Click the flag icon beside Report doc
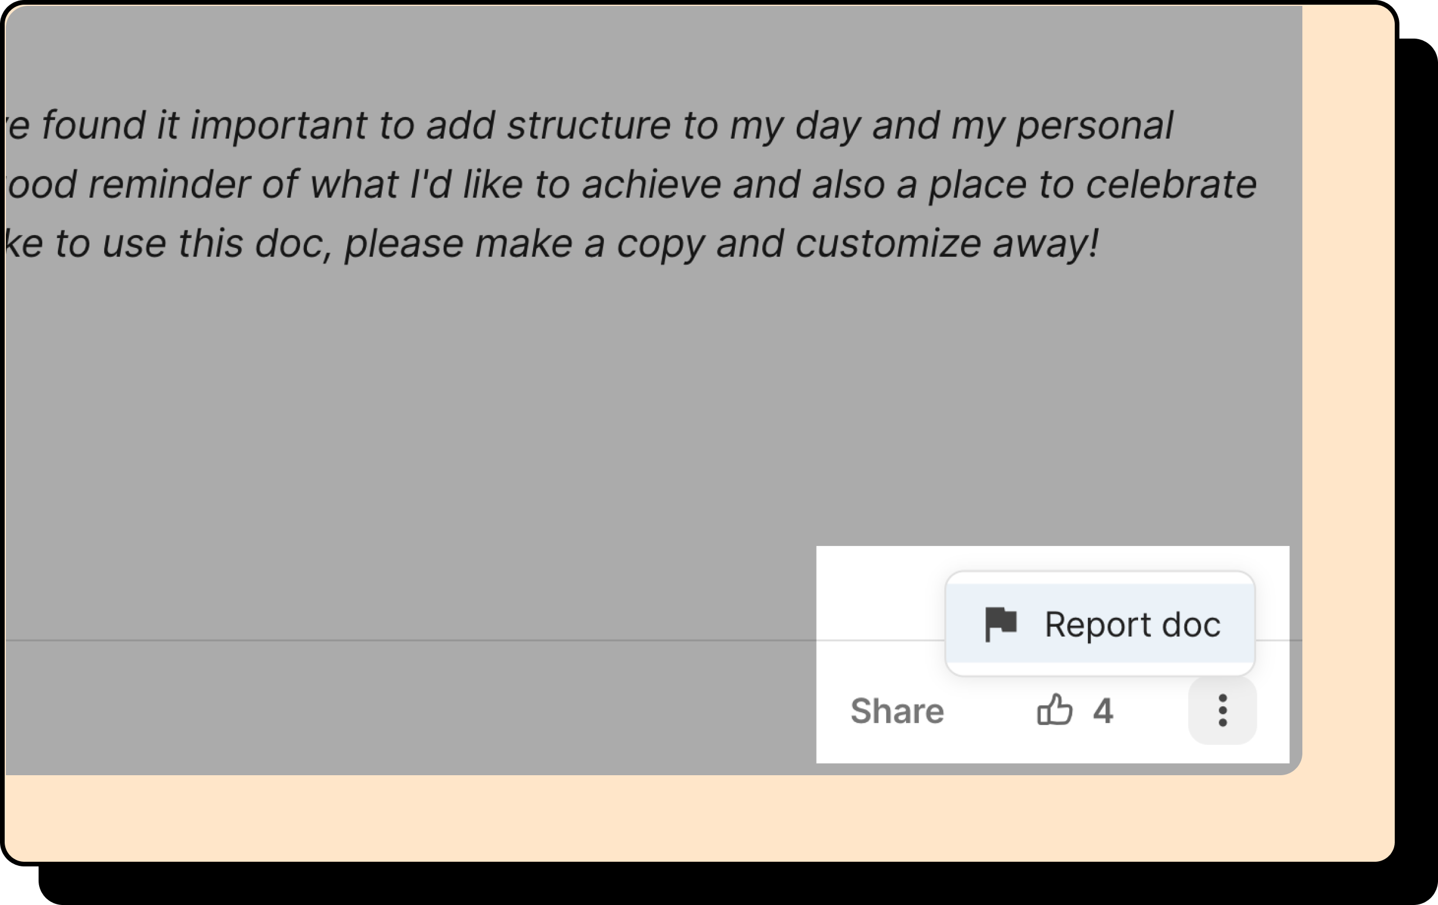 point(1000,624)
